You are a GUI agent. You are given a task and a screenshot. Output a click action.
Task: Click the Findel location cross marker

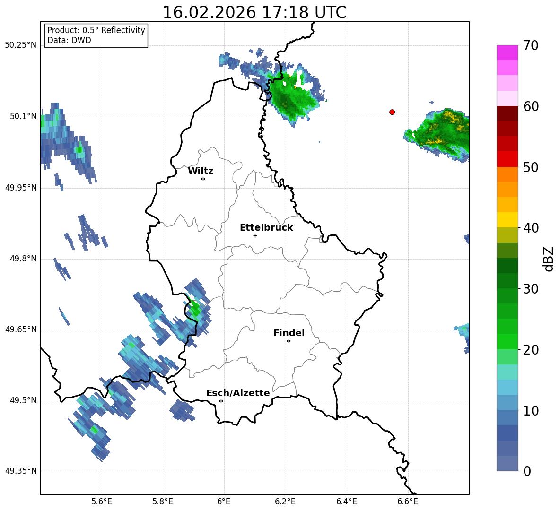point(289,341)
